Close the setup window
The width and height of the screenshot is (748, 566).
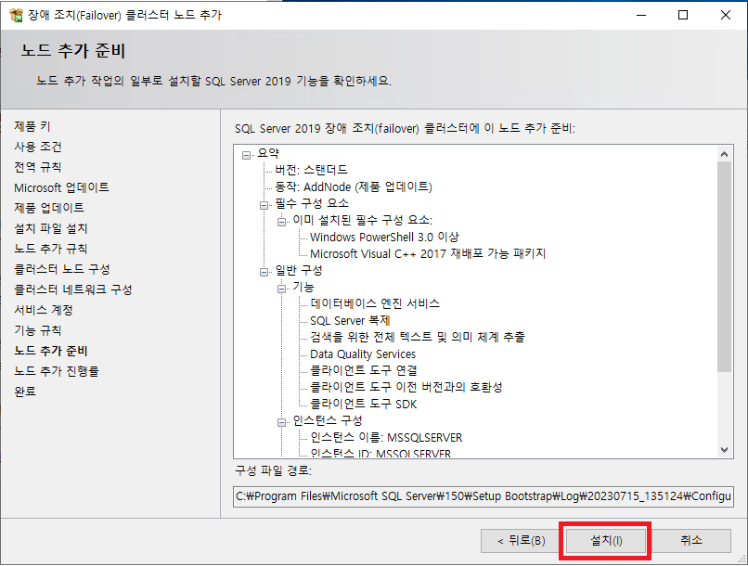click(726, 15)
